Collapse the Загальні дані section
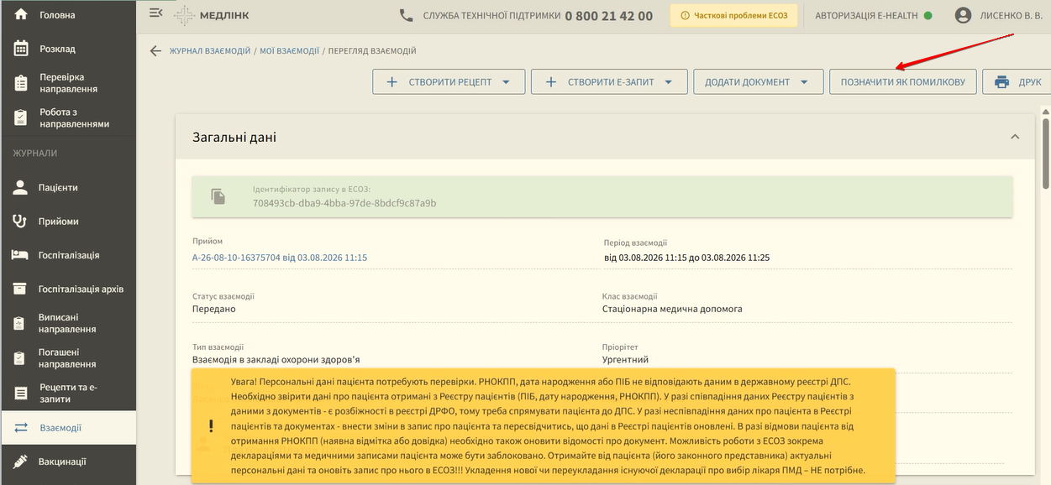Viewport: 1051px width, 485px height. click(x=1015, y=137)
